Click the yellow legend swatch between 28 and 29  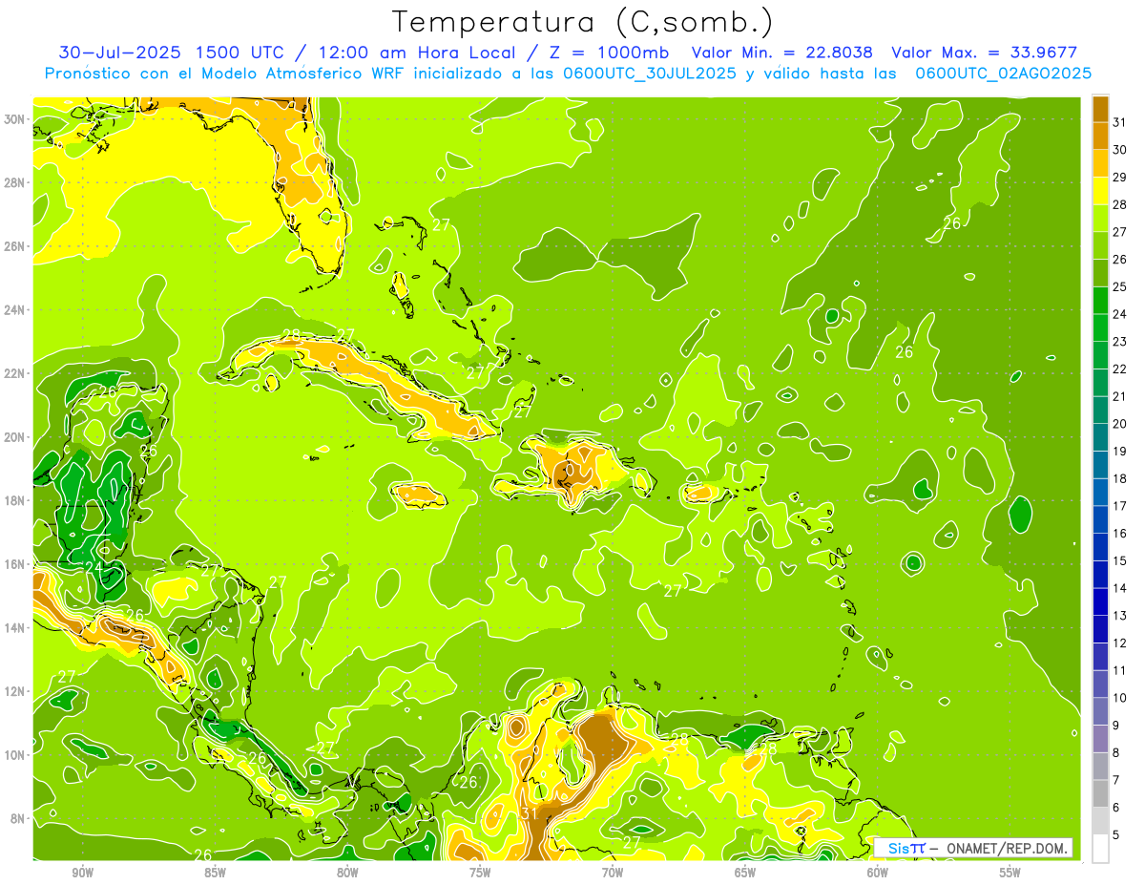pos(1100,190)
